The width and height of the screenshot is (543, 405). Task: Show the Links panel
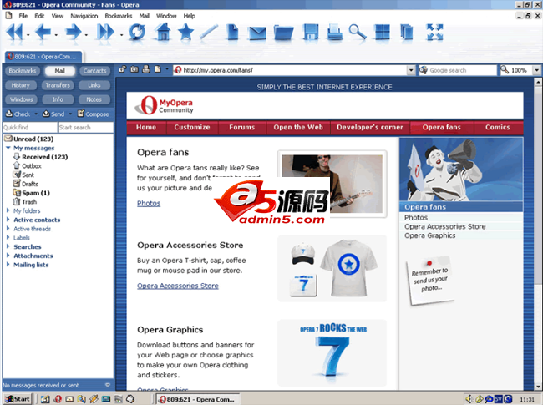tap(94, 85)
